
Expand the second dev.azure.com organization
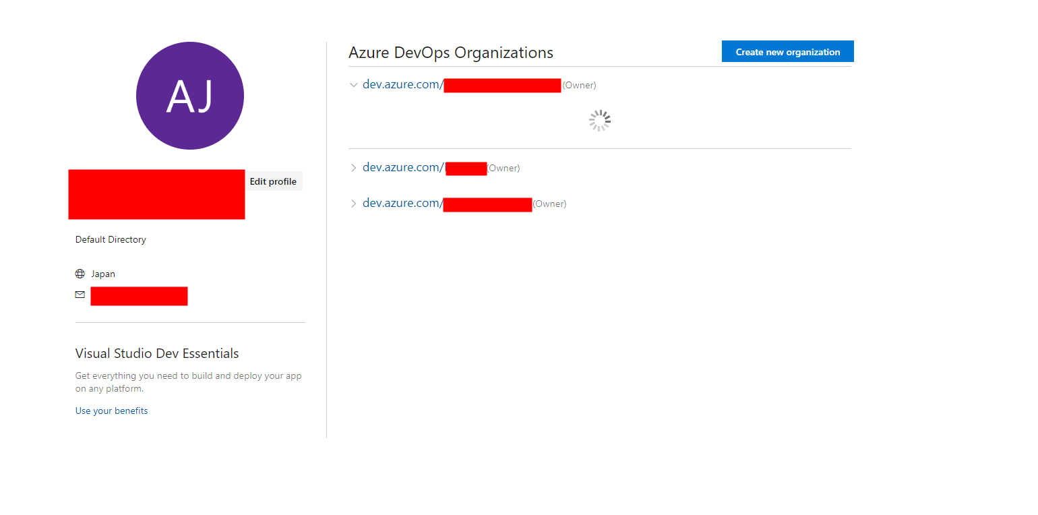[x=354, y=168]
